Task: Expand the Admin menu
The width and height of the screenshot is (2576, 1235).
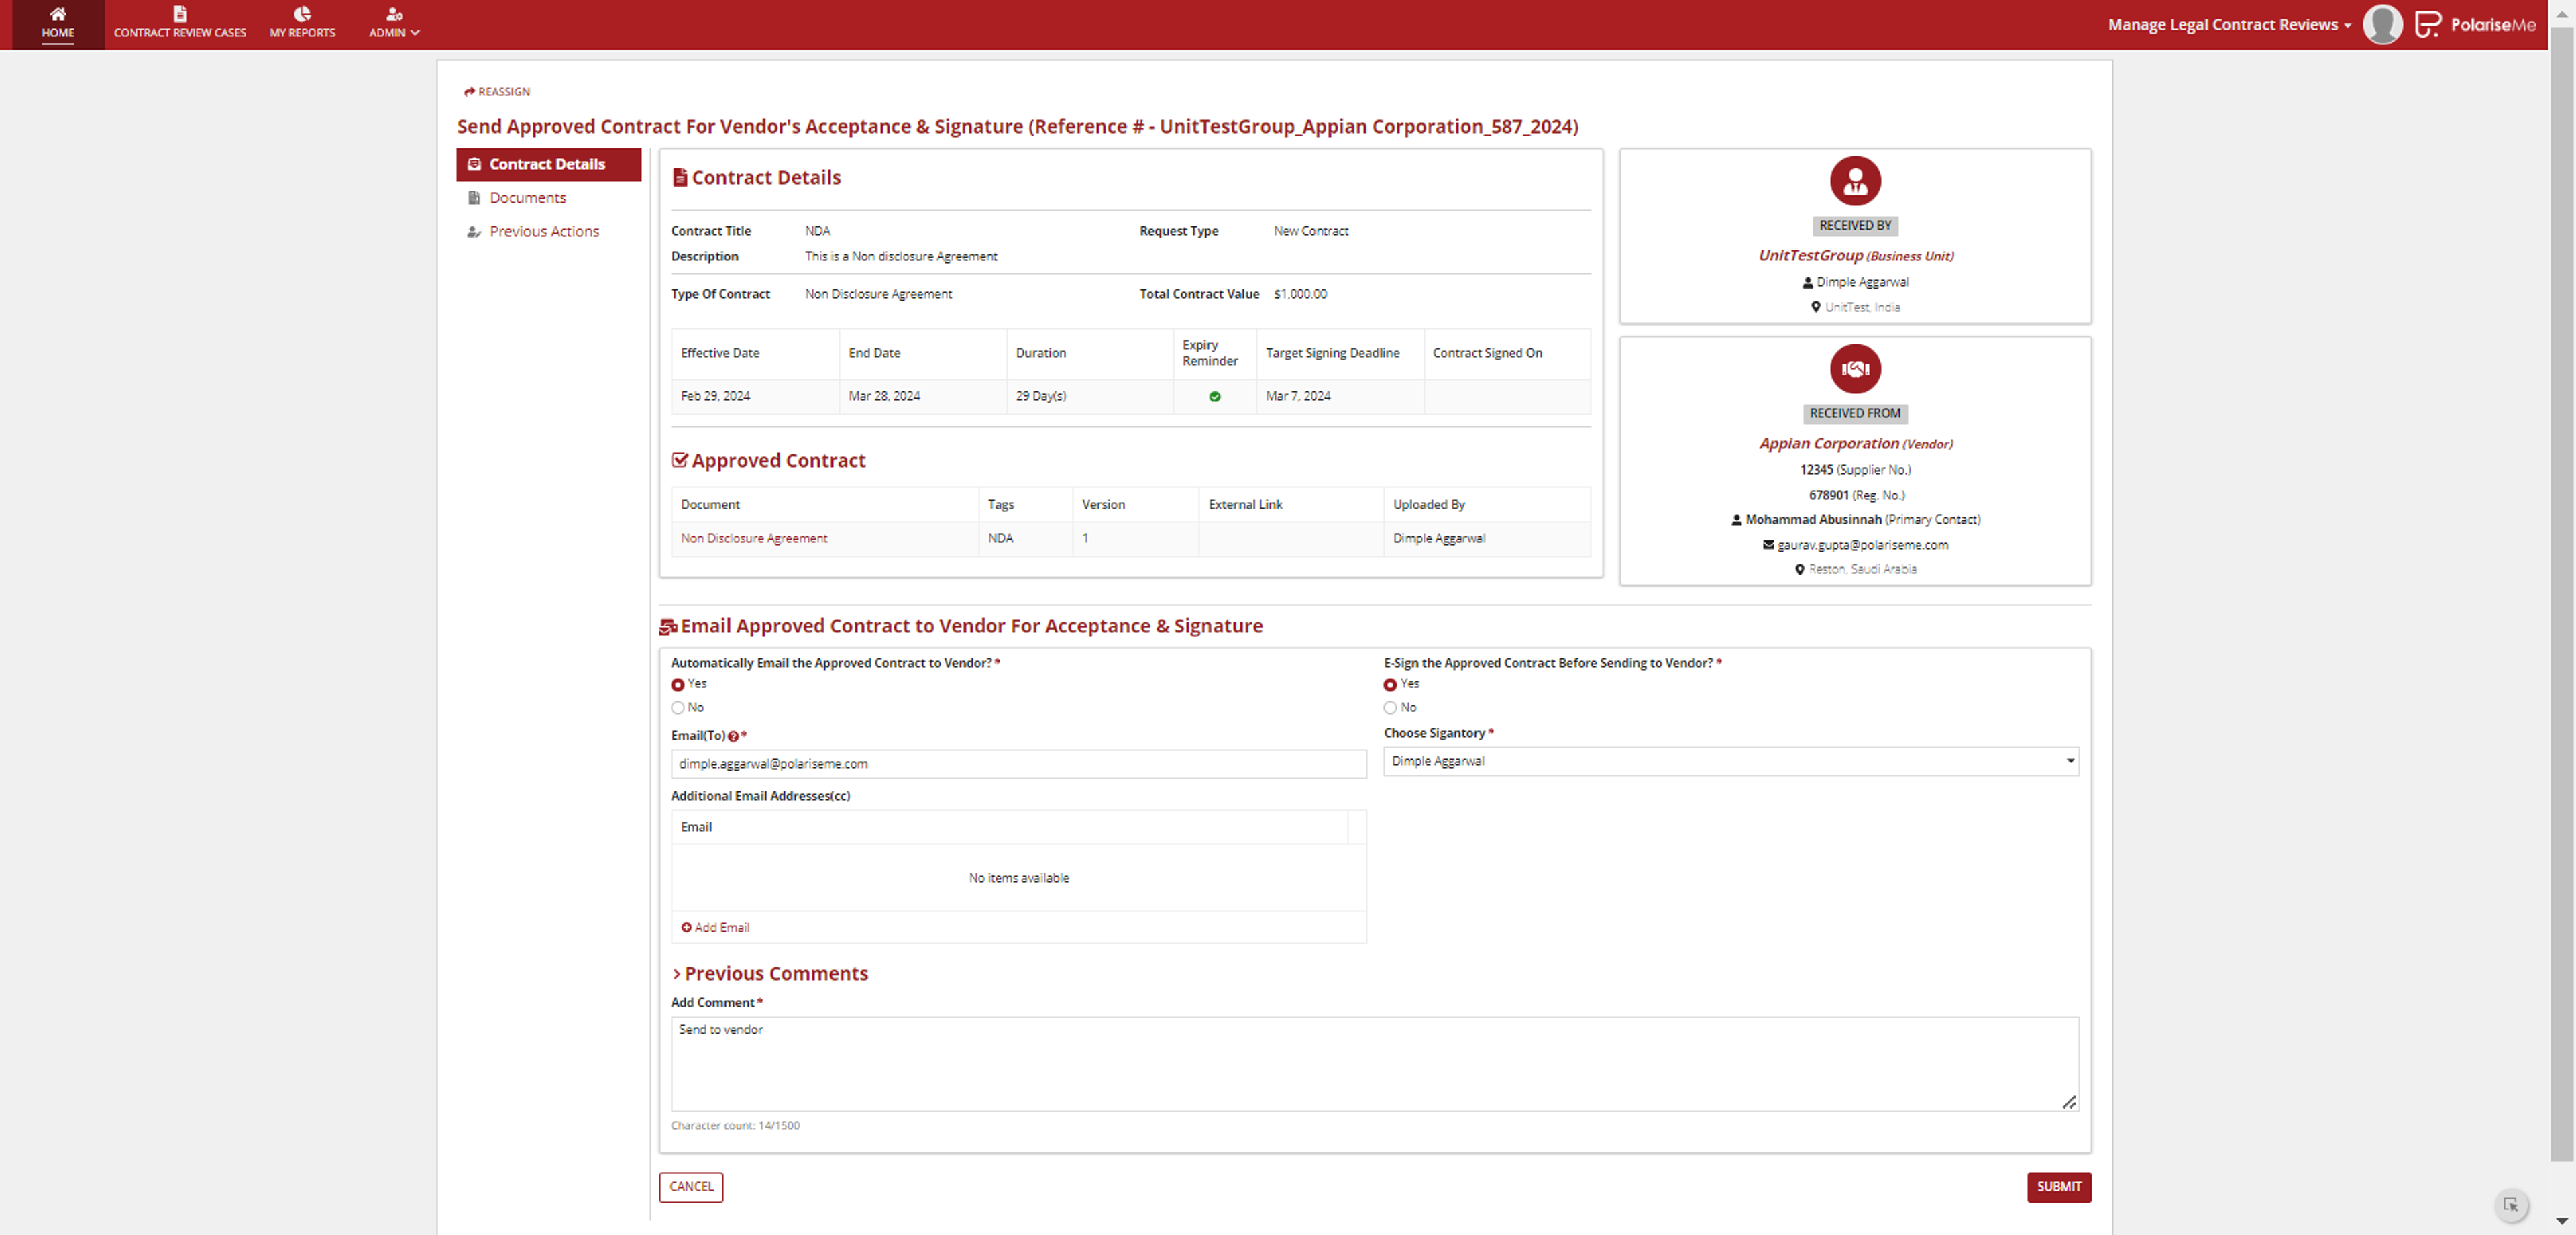Action: [x=394, y=24]
